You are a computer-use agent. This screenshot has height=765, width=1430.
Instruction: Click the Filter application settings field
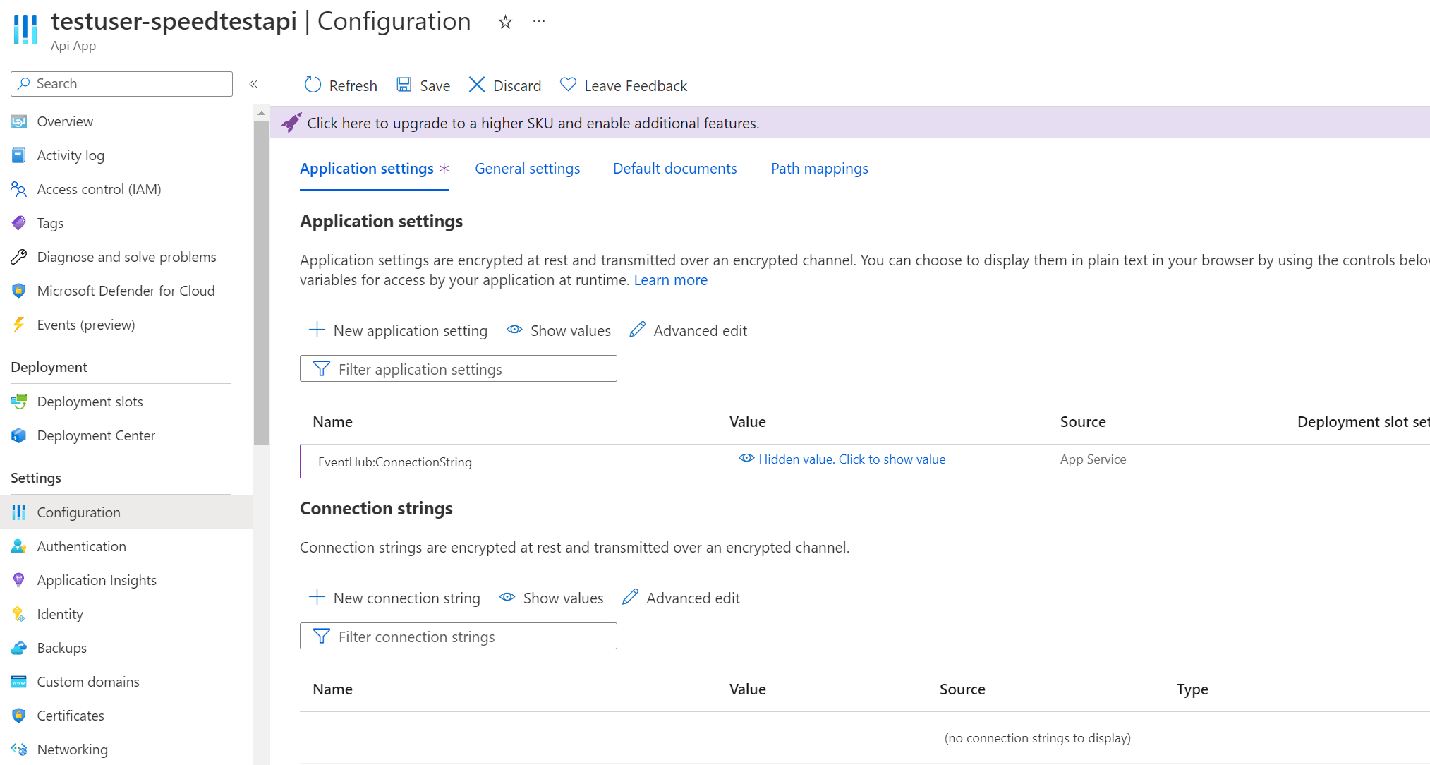pos(459,368)
